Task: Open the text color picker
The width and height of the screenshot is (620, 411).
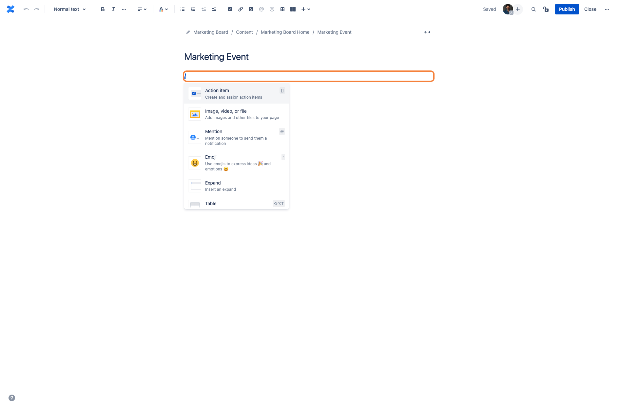Action: [x=163, y=9]
